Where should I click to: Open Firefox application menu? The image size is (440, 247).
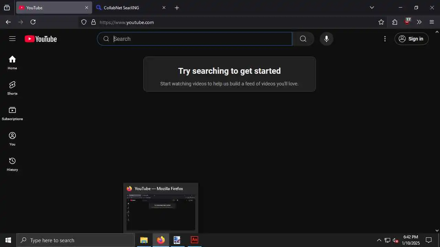coord(432,22)
